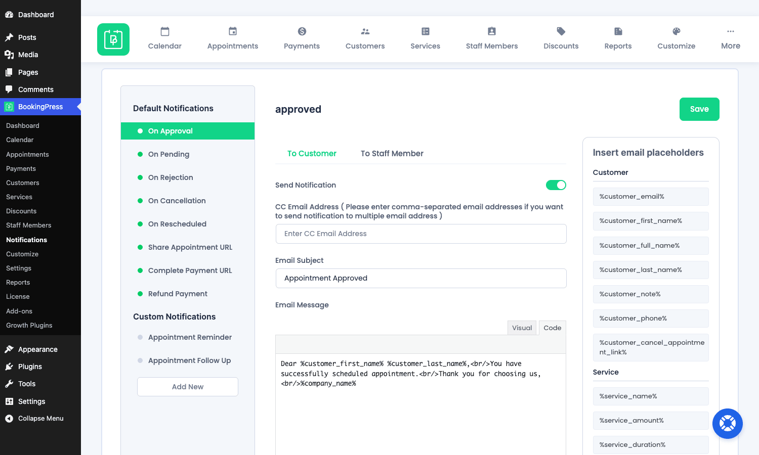
Task: Switch to the To Staff Member tab
Action: [x=392, y=154]
